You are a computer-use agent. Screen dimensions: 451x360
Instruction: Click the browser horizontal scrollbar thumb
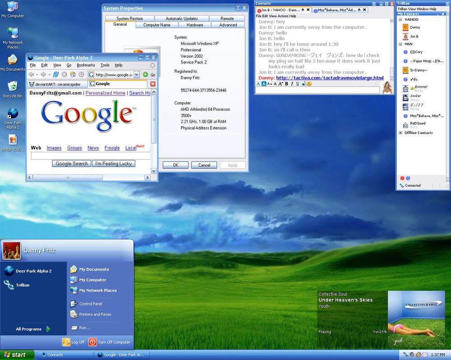coord(68,177)
